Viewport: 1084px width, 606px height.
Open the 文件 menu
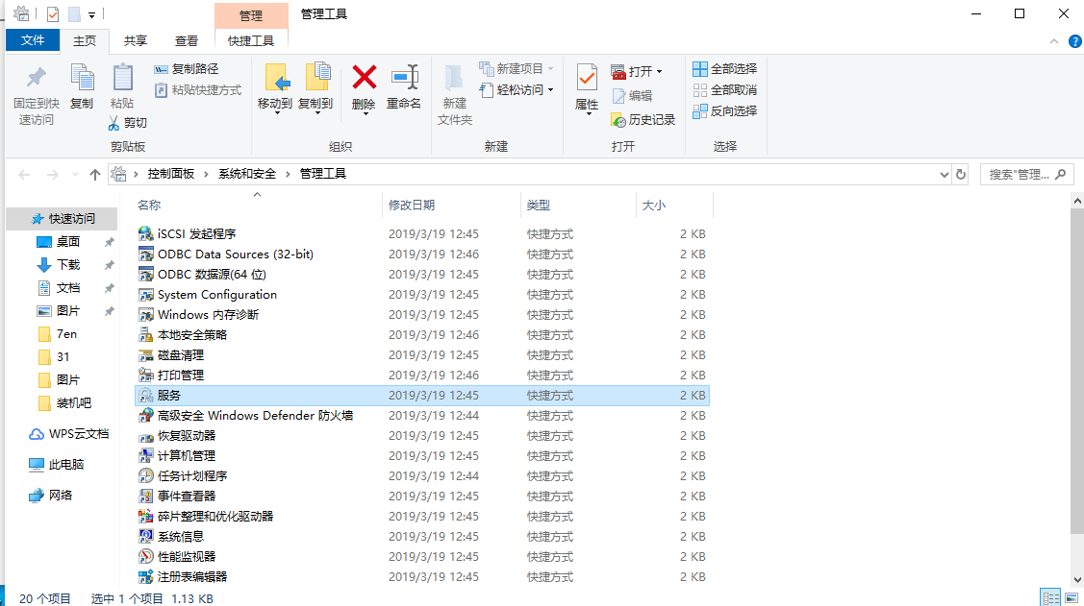point(33,40)
